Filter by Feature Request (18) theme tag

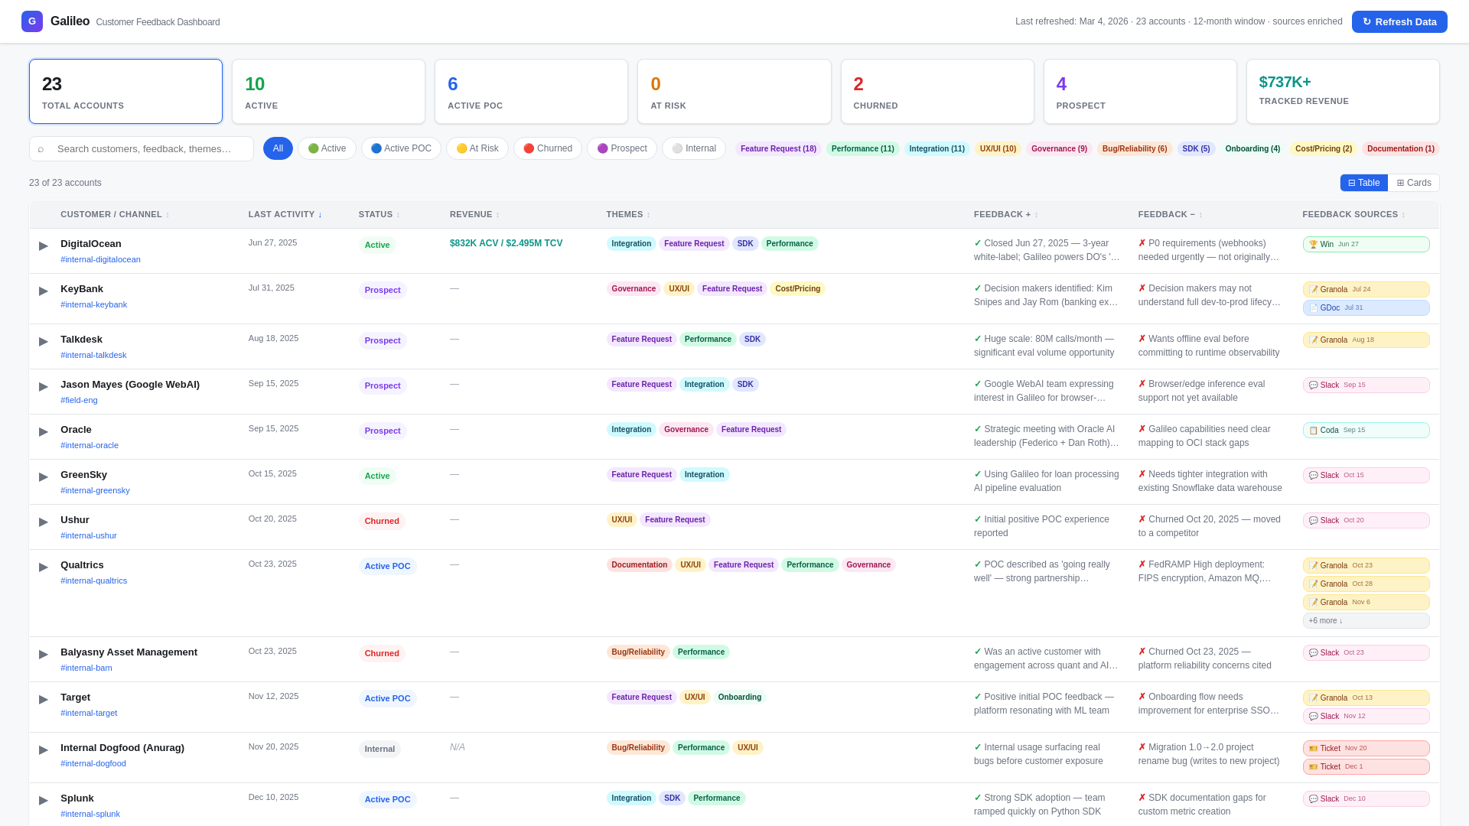pos(778,149)
